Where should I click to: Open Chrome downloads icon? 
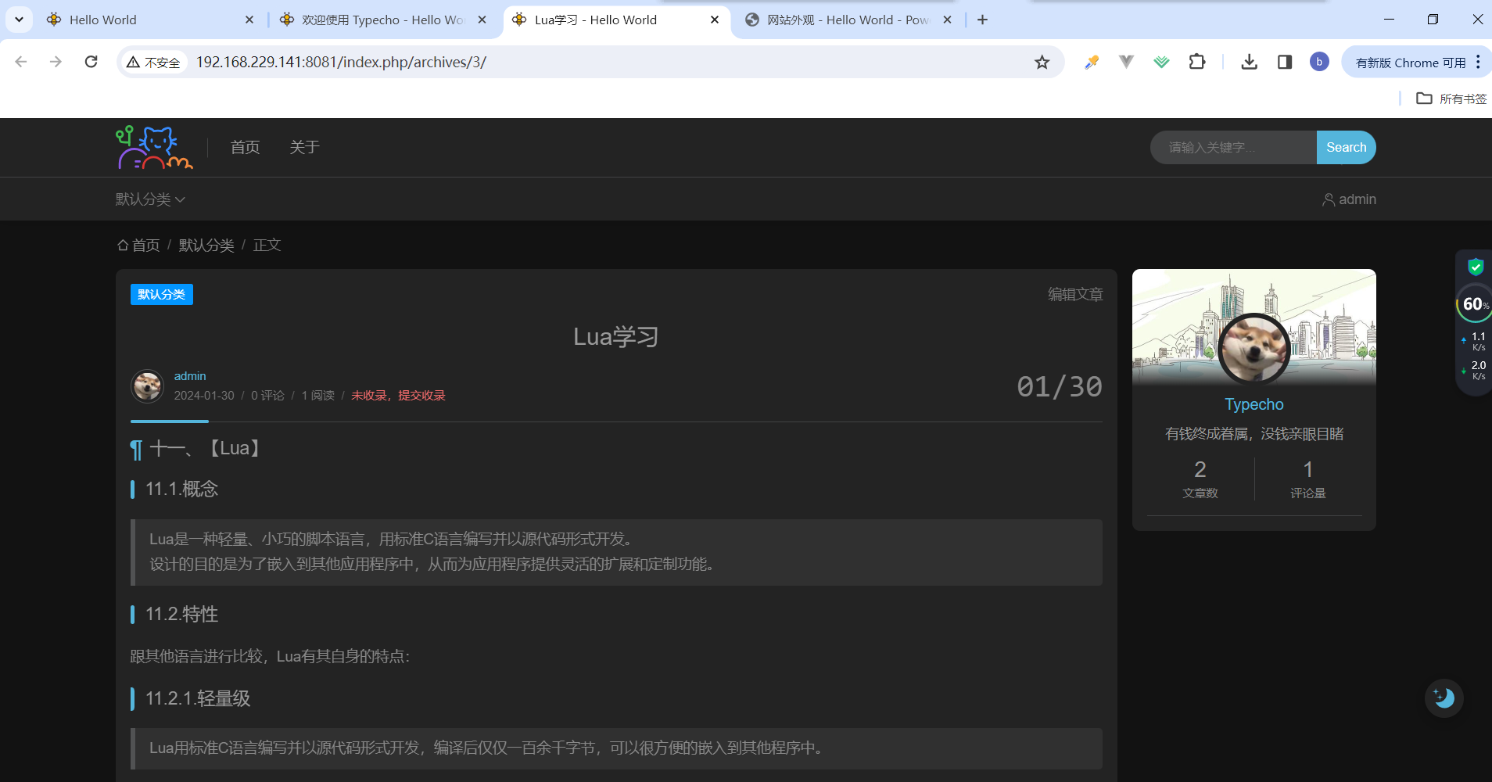click(x=1249, y=62)
